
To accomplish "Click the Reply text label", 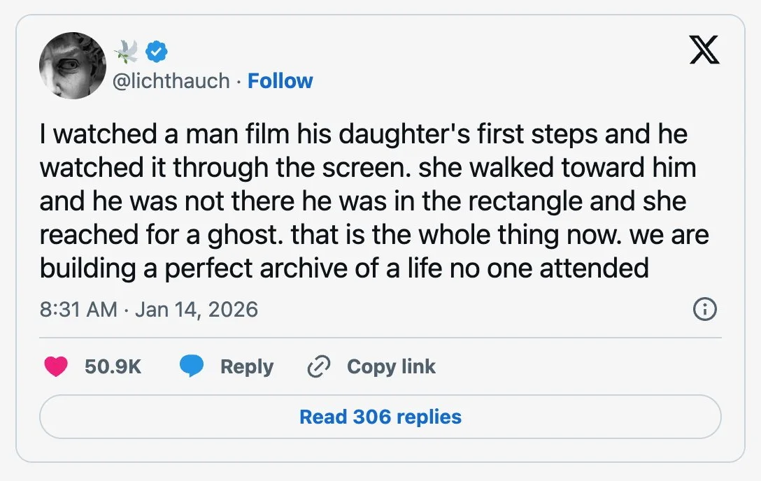I will pos(246,366).
